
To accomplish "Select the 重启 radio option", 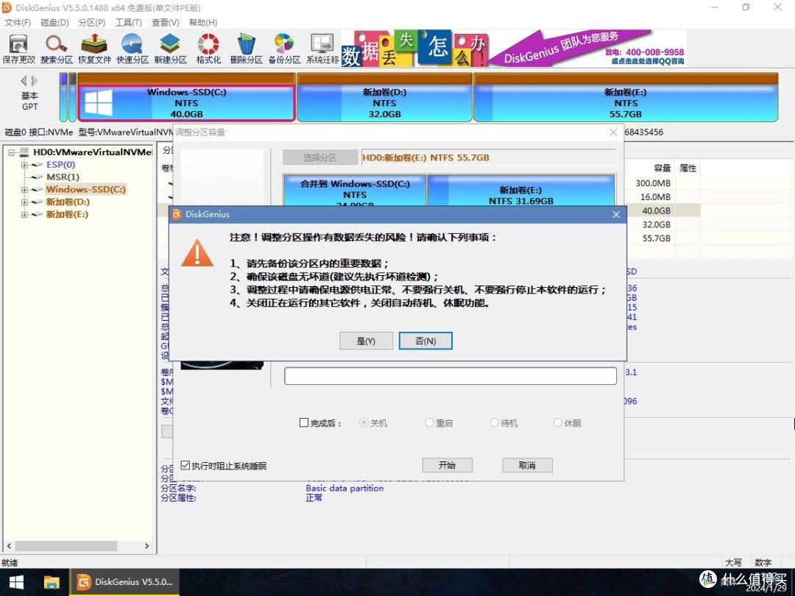I will [x=429, y=422].
